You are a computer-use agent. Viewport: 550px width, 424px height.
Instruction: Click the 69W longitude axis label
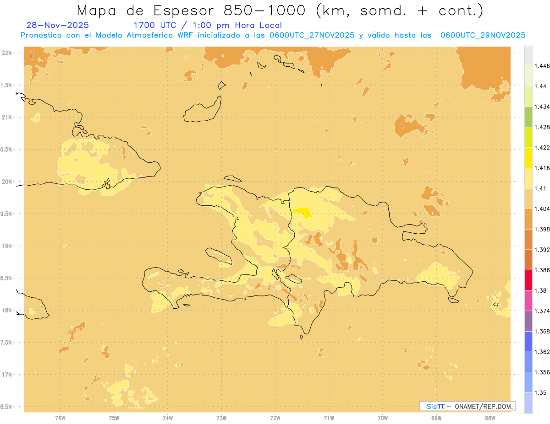[436, 418]
